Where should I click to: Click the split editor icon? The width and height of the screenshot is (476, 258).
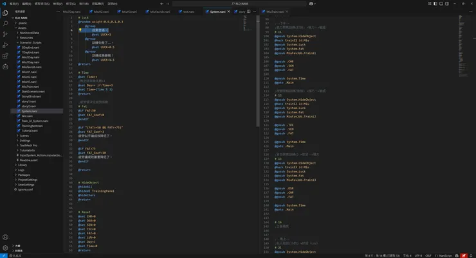248,12
